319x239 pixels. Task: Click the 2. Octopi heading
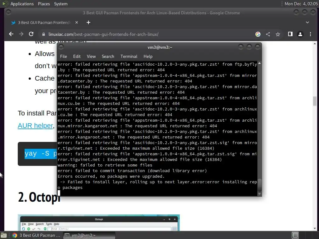coord(39,197)
